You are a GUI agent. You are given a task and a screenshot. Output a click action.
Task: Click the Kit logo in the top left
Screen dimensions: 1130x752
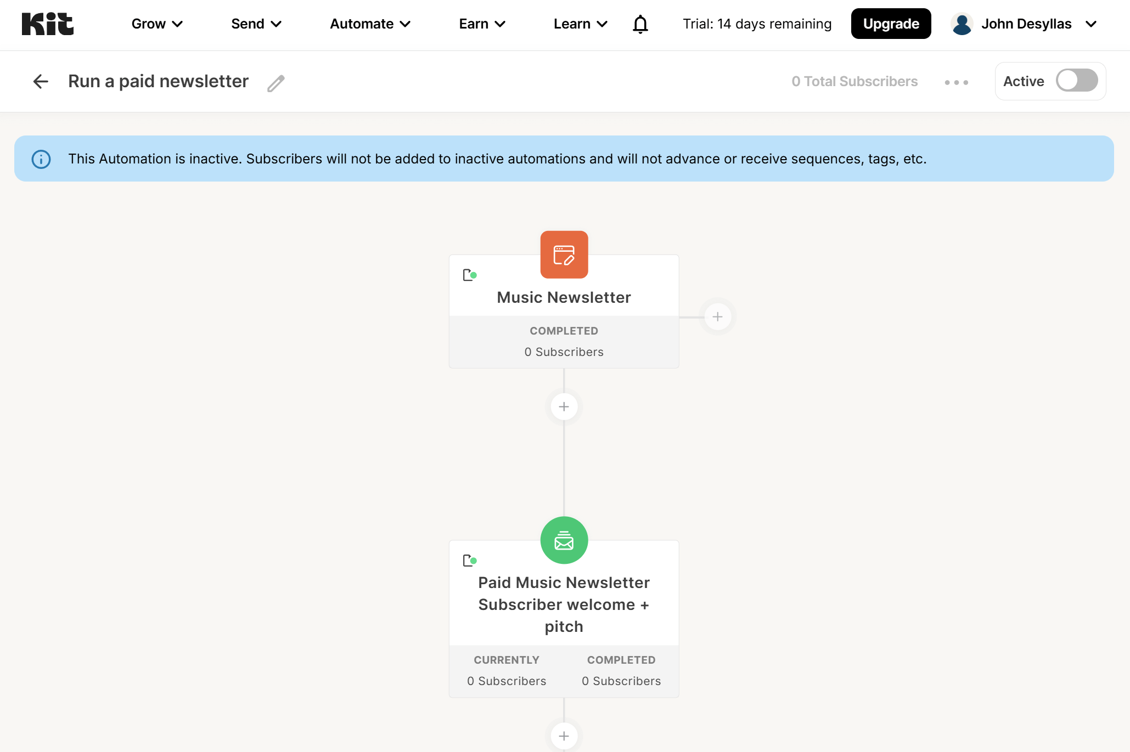[48, 23]
